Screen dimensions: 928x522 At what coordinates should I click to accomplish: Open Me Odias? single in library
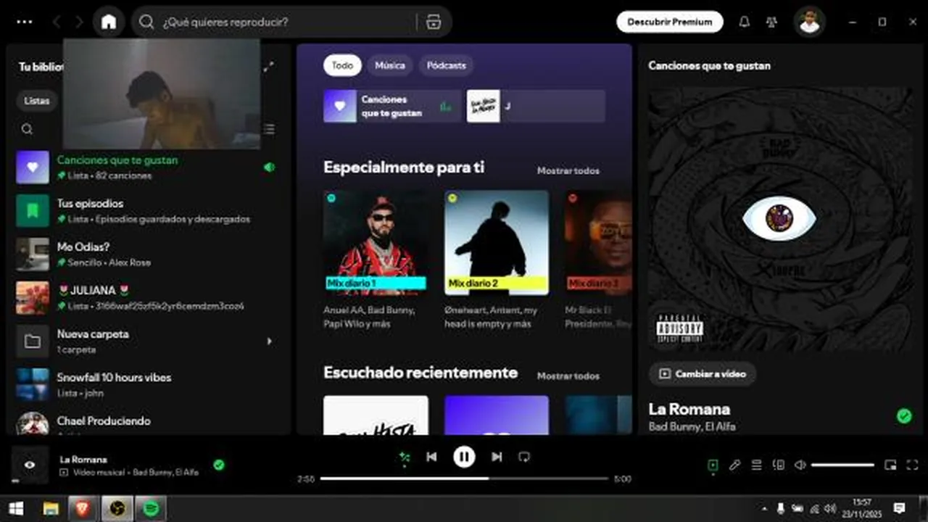(149, 254)
